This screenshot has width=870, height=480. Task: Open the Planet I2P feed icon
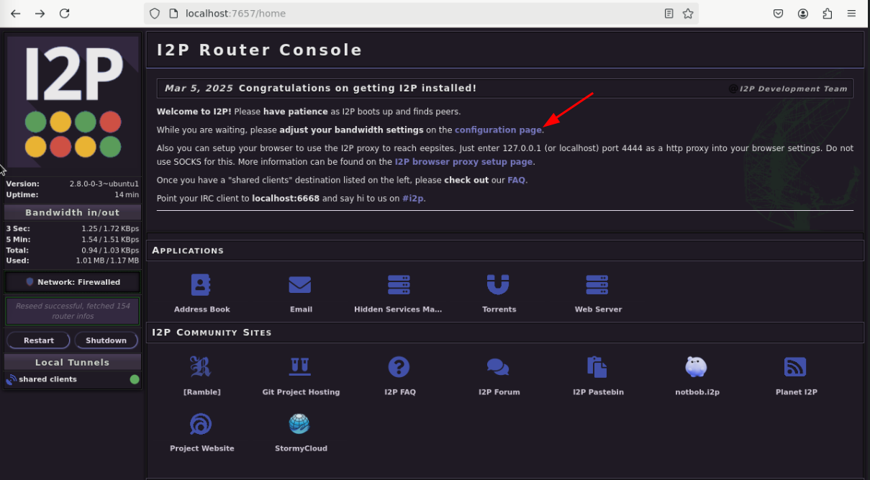click(795, 367)
